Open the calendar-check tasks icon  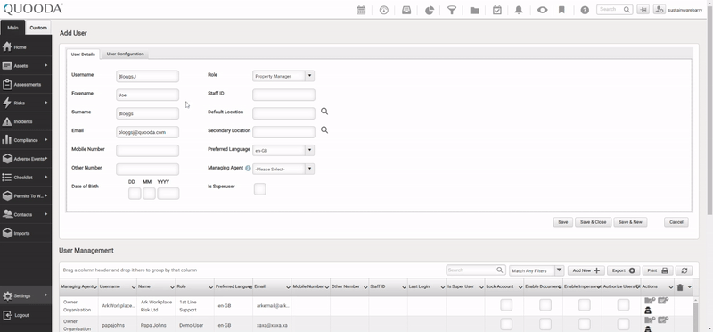497,10
